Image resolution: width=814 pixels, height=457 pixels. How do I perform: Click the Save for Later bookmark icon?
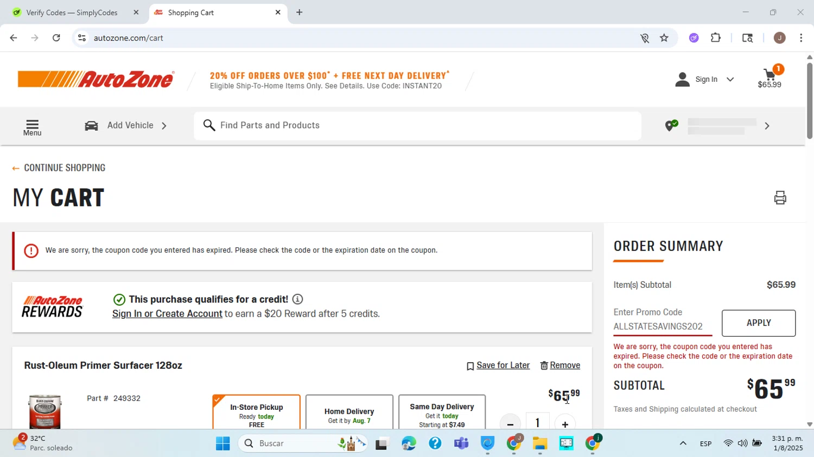pos(470,366)
